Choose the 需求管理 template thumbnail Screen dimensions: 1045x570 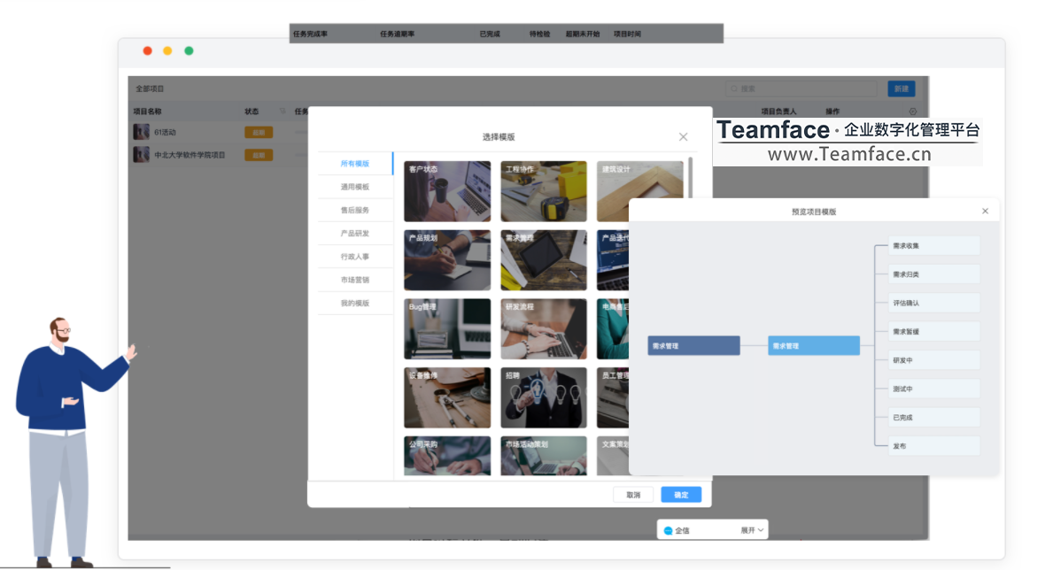coord(544,259)
